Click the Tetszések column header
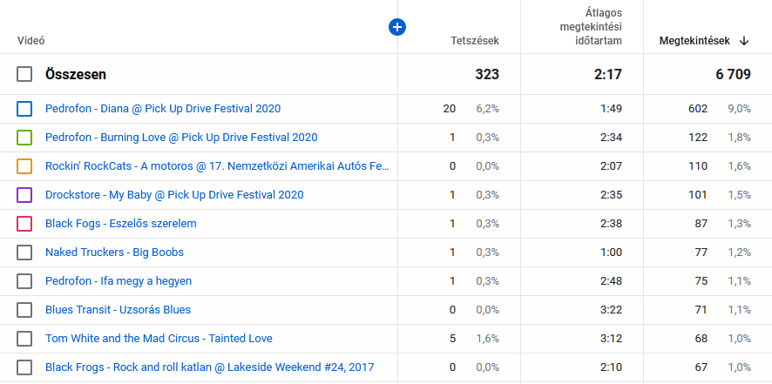 pyautogui.click(x=474, y=41)
